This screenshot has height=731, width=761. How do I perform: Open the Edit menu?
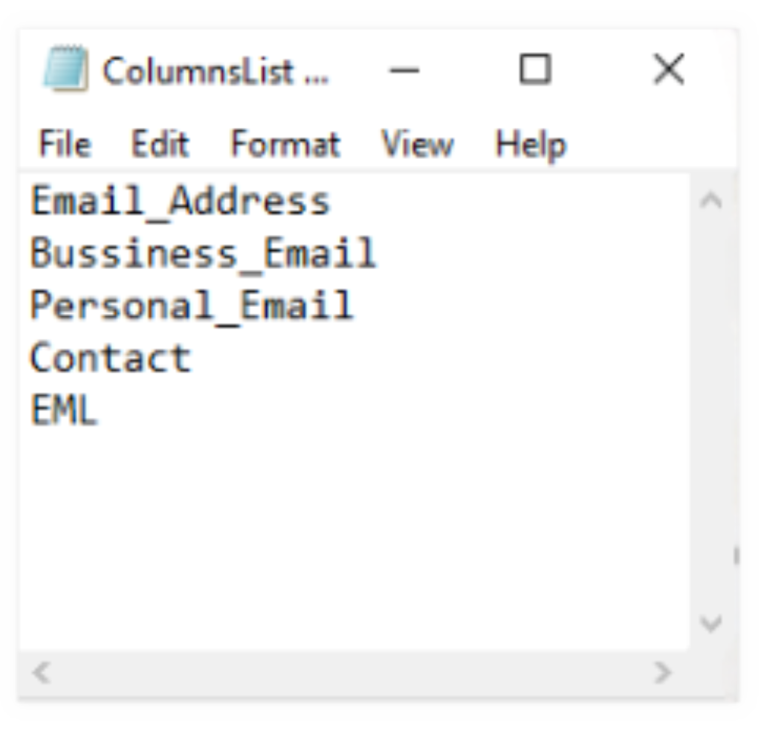pos(161,144)
